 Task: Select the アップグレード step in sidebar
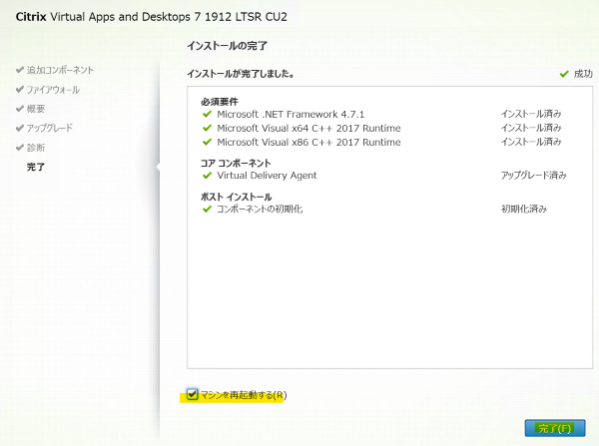[49, 128]
